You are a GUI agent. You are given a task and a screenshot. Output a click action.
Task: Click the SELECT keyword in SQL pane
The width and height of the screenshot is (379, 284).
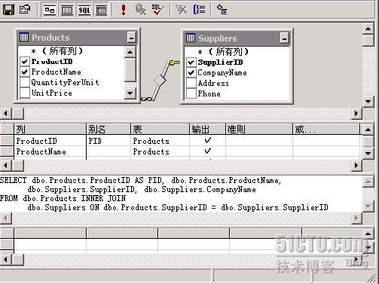pos(13,180)
